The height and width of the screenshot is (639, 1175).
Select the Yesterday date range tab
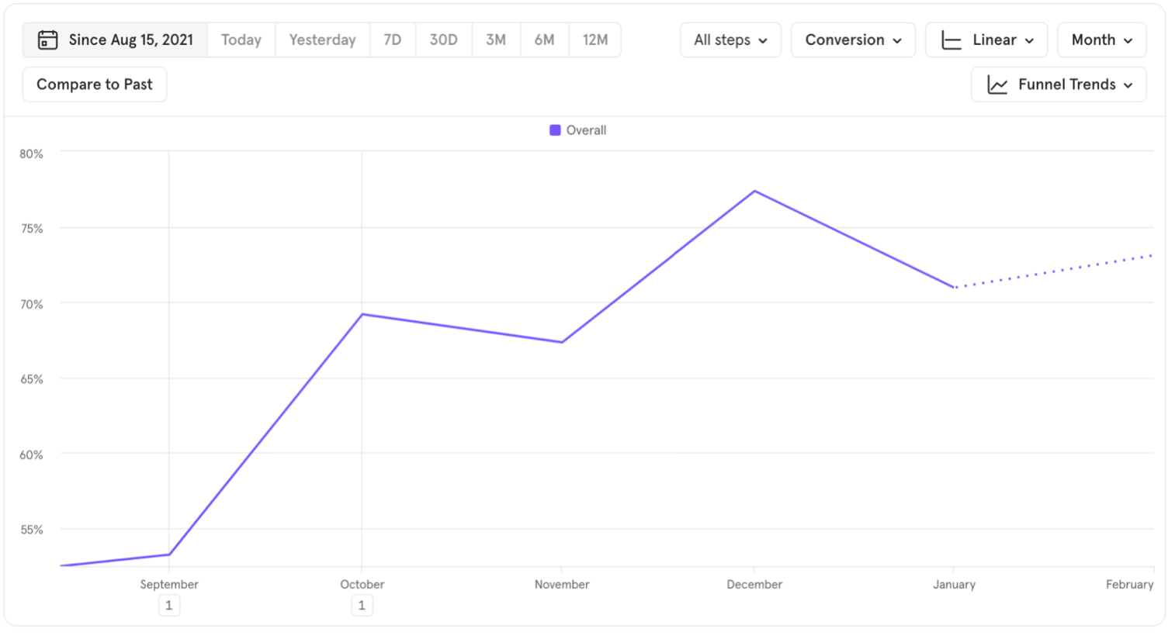[322, 40]
